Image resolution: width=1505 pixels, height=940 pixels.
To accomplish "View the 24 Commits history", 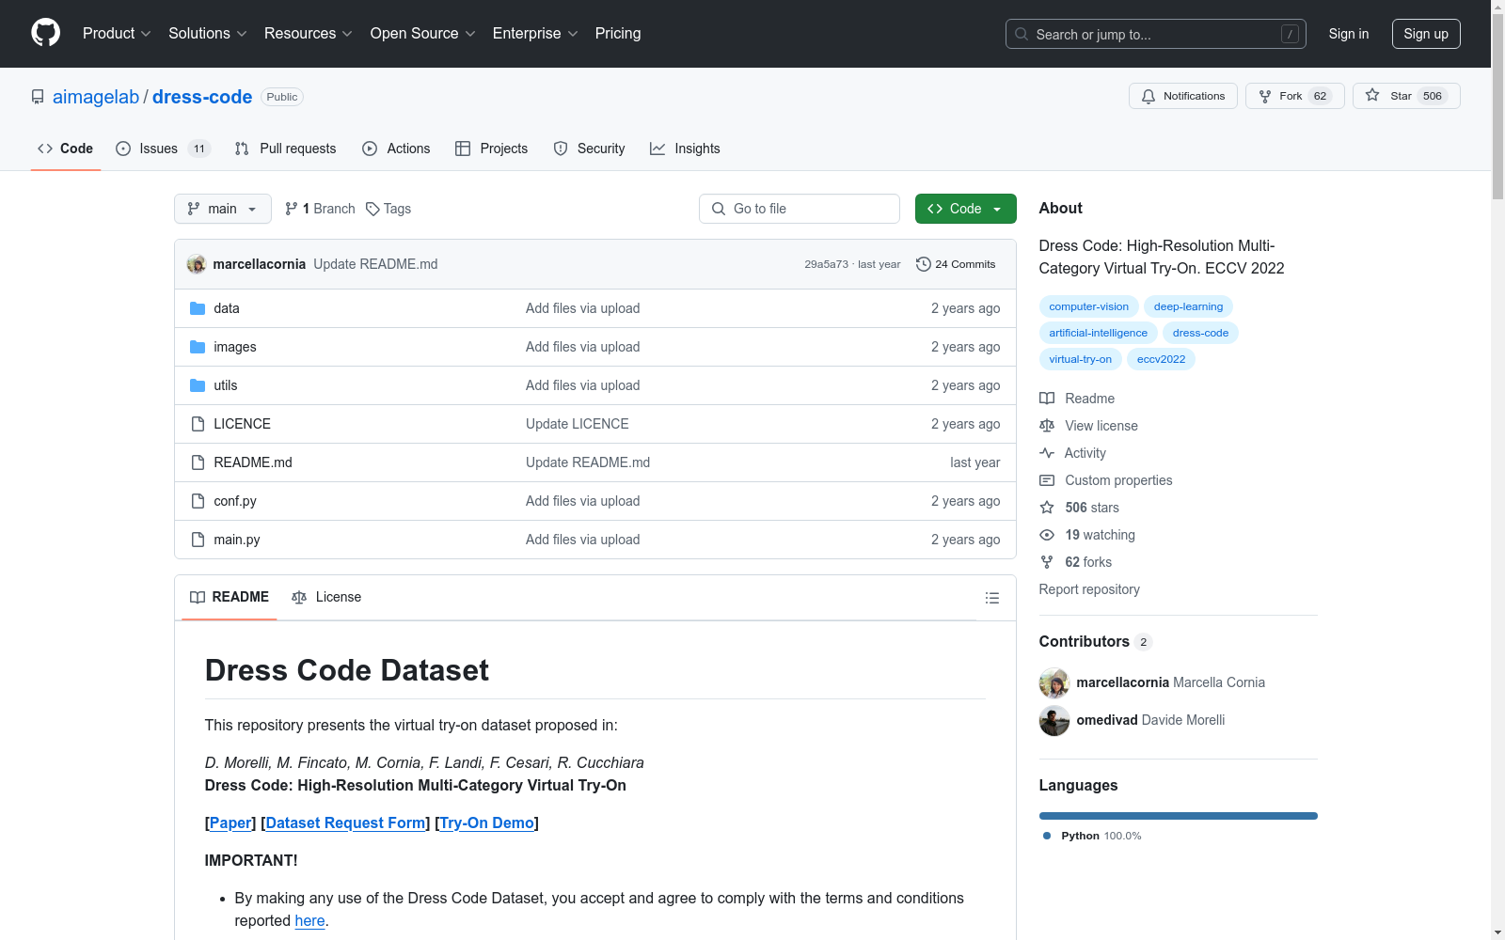I will click(x=956, y=264).
